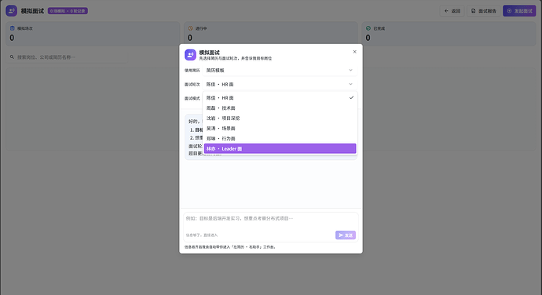Viewport: 542px width, 295px height.
Task: Choose the 项目深挖 interview round option
Action: click(x=280, y=118)
